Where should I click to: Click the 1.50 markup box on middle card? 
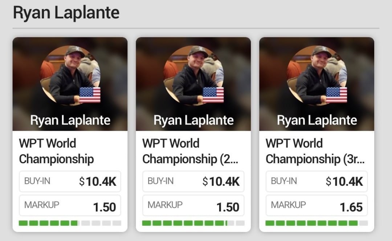193,206
